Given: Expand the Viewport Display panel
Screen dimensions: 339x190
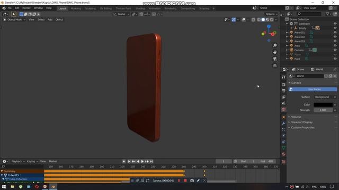Looking at the screenshot, I should pos(301,122).
